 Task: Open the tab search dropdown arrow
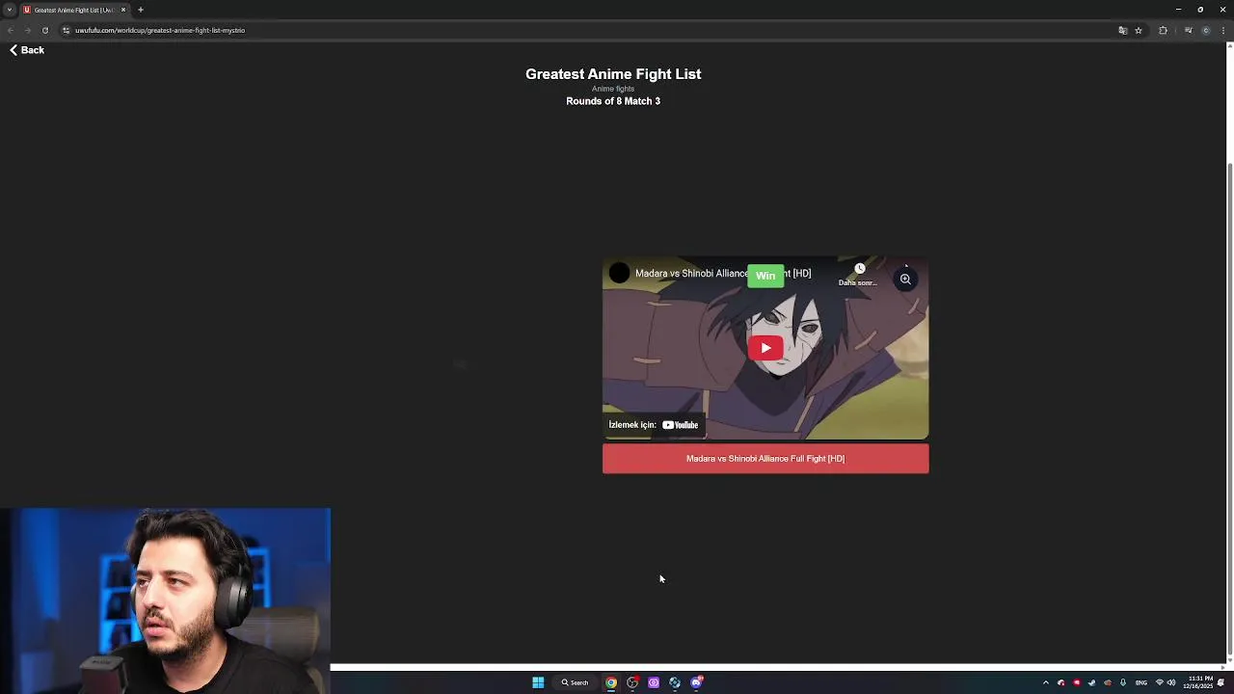pyautogui.click(x=10, y=10)
